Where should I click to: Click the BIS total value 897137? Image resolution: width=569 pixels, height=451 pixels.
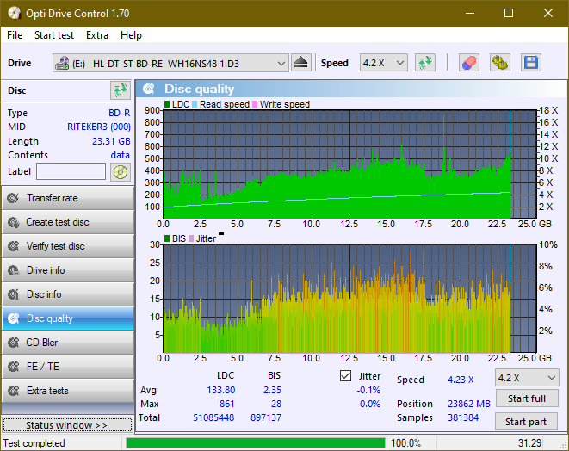click(x=266, y=417)
